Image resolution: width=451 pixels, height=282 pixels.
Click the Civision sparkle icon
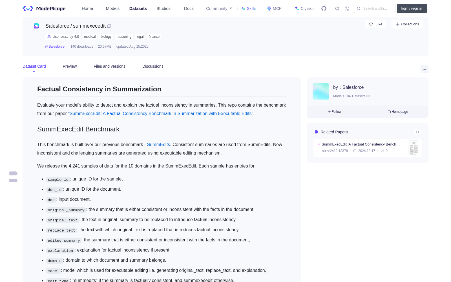(297, 8)
